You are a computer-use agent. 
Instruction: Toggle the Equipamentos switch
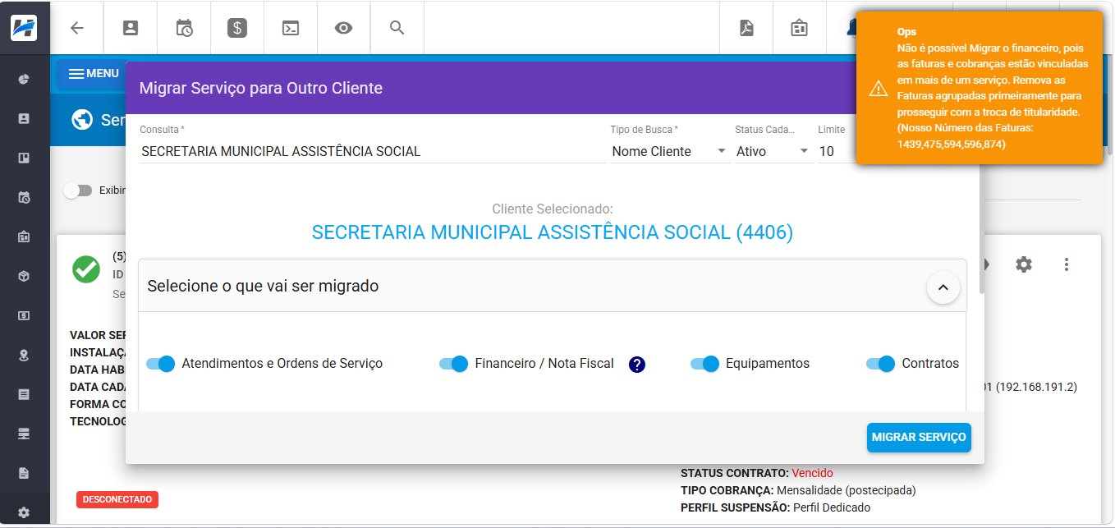coord(705,364)
